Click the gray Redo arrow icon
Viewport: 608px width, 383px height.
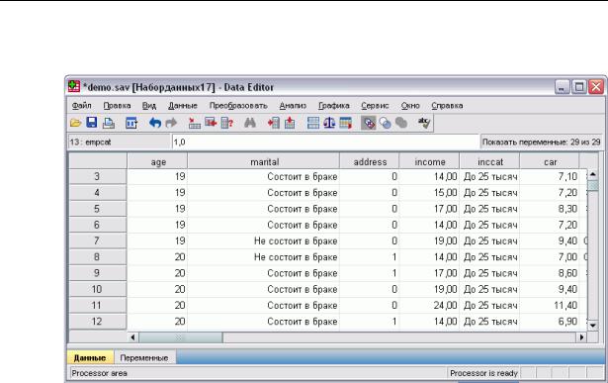click(x=171, y=123)
